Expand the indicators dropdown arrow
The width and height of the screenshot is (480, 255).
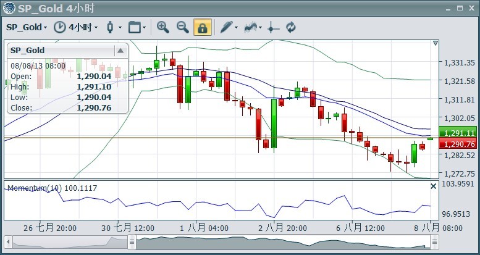pos(260,28)
